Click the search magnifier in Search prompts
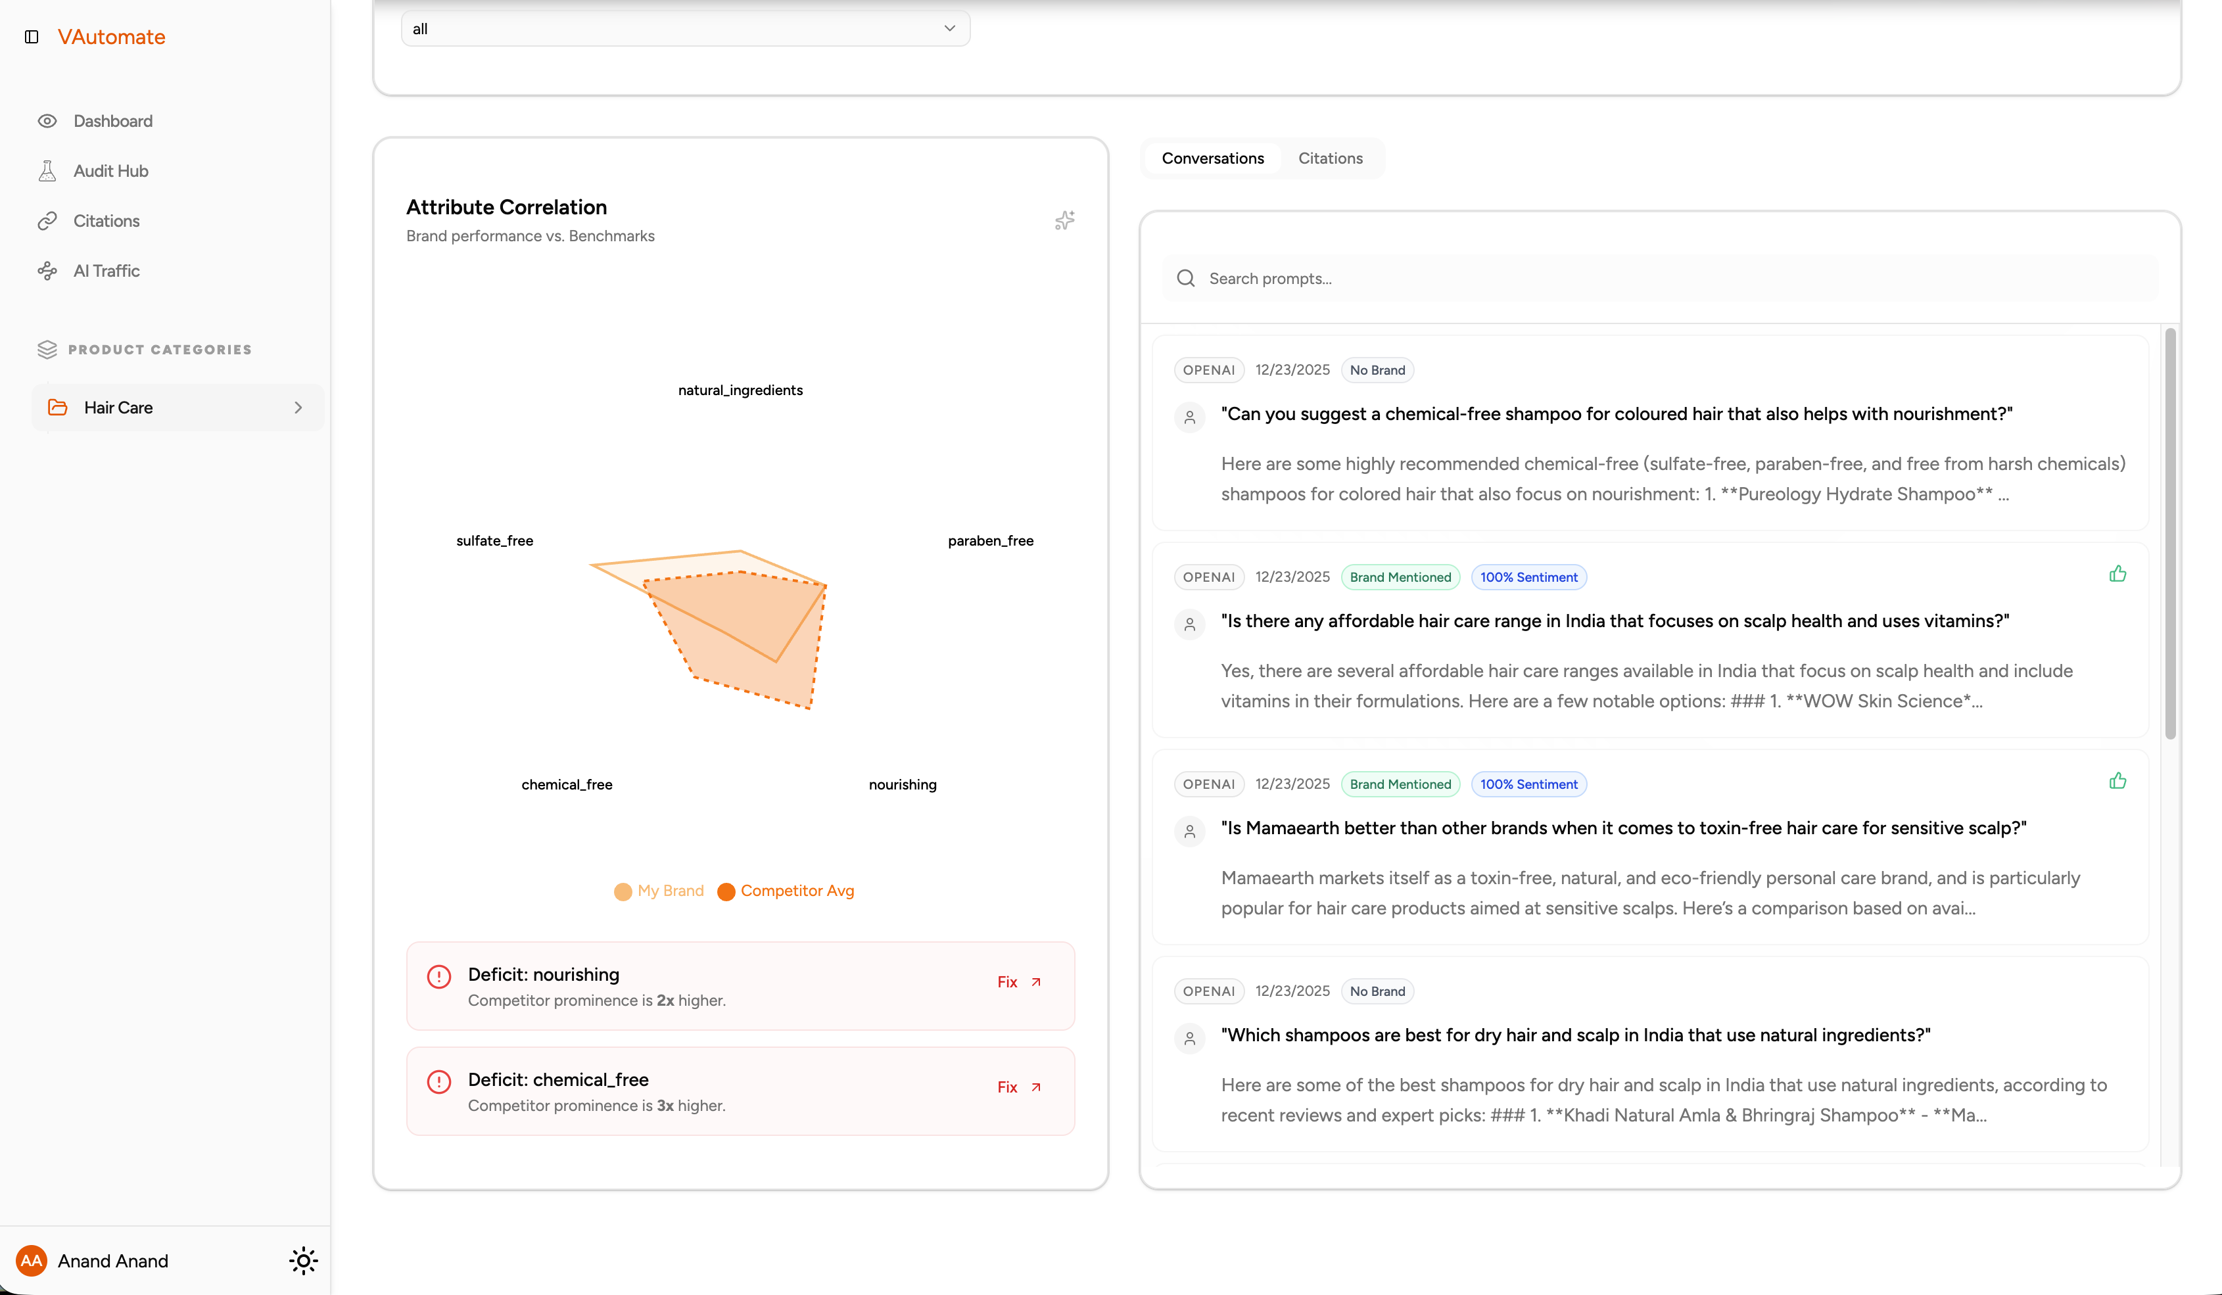Image resolution: width=2222 pixels, height=1295 pixels. pyautogui.click(x=1185, y=277)
